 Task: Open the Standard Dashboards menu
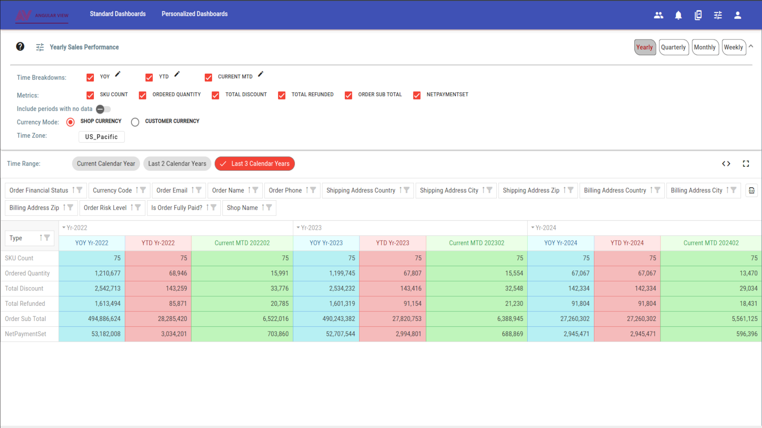click(x=118, y=14)
